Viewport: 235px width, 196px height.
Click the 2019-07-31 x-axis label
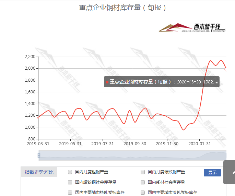click(103, 144)
